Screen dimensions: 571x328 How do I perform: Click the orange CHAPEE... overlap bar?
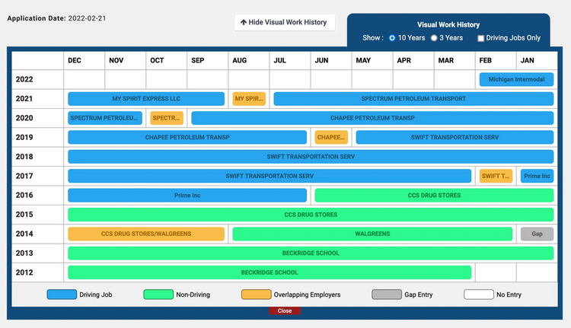click(331, 137)
